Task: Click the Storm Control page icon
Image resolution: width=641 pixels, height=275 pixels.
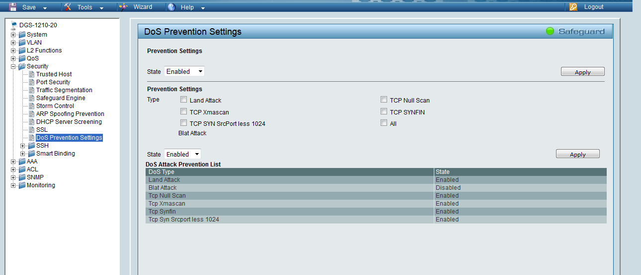Action: point(31,106)
